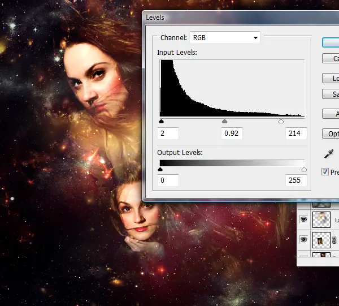Click the Options button in Levels dialog
The width and height of the screenshot is (339, 306).
[x=331, y=133]
